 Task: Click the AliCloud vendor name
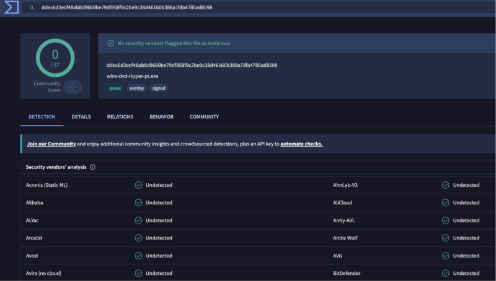pos(343,202)
